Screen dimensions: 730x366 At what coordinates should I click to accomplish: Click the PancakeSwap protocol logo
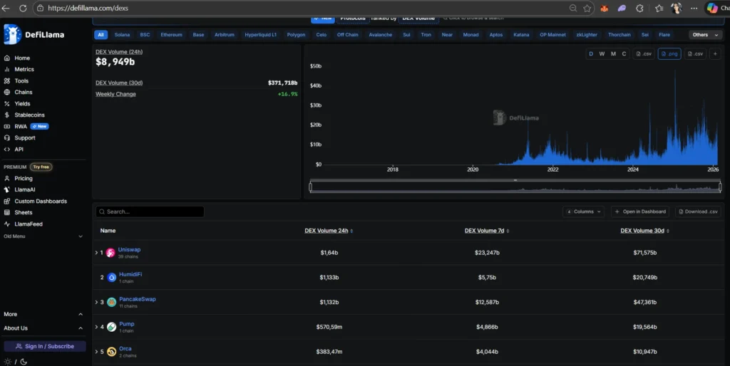[112, 303]
